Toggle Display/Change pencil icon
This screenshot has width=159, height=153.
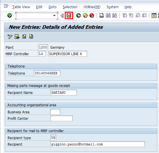coord(10,36)
